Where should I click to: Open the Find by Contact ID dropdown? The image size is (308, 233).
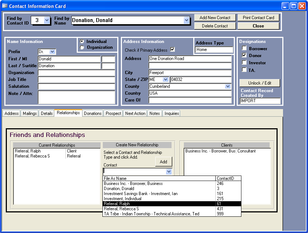[x=47, y=21]
